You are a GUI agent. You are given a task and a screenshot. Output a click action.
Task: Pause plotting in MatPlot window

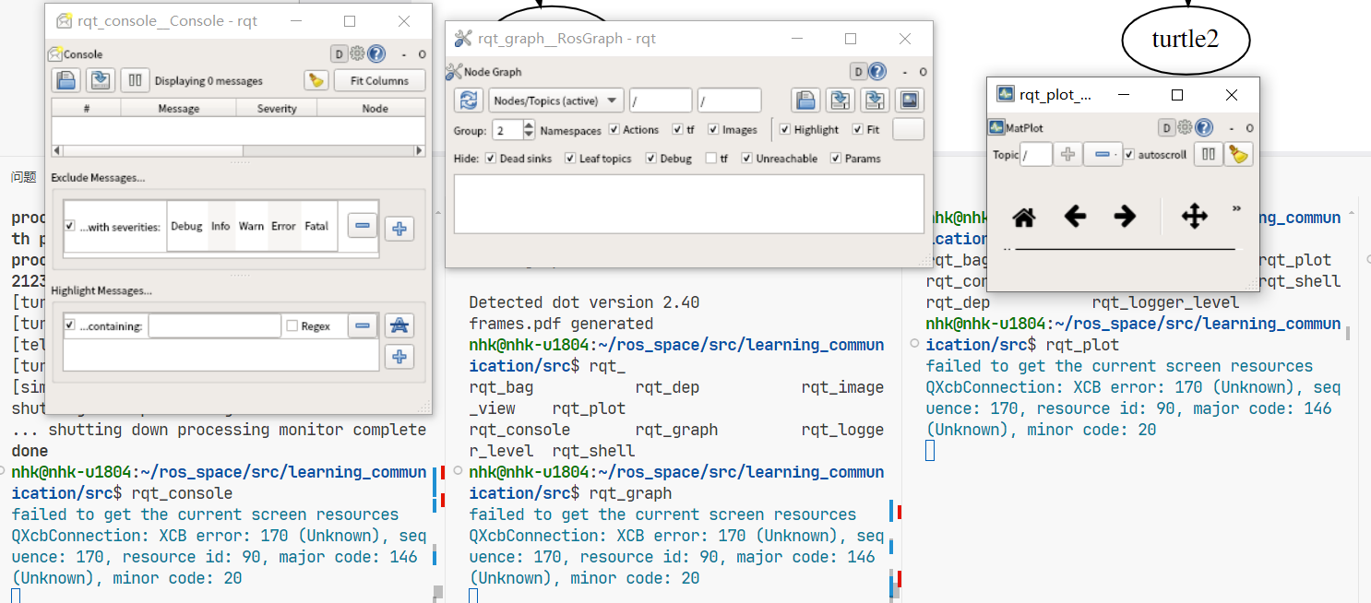(1208, 155)
